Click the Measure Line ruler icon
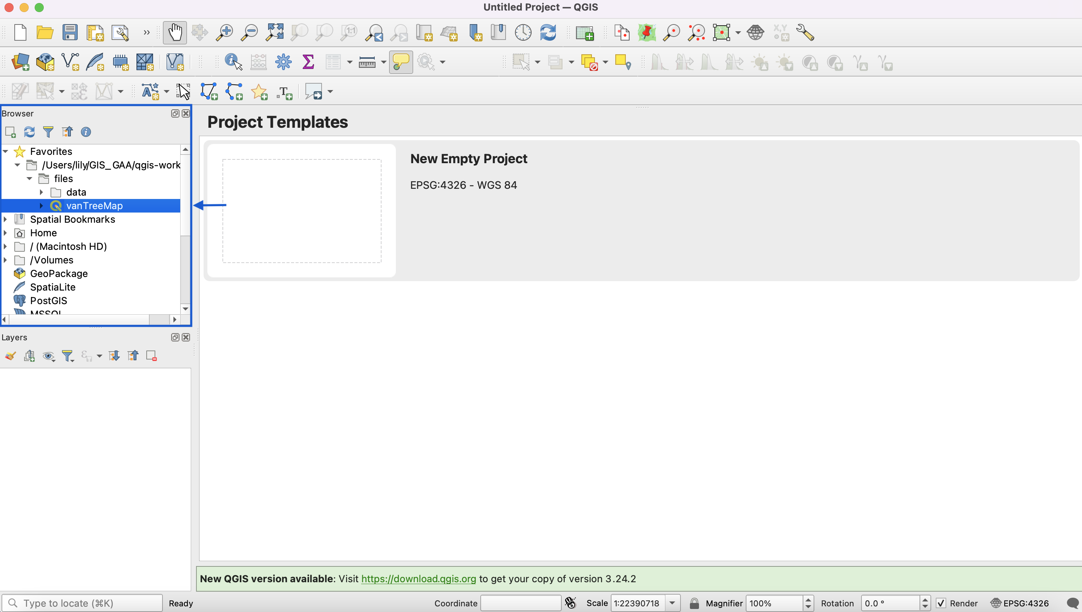Screen dimensions: 1082x612 coord(367,62)
